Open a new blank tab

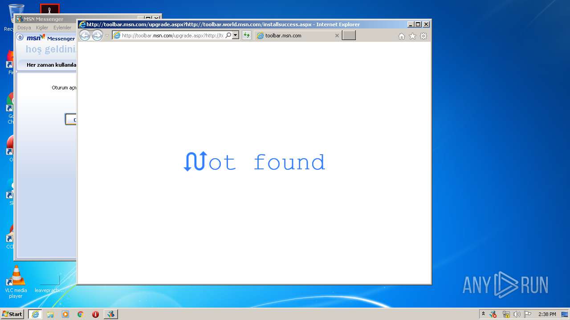tap(349, 36)
